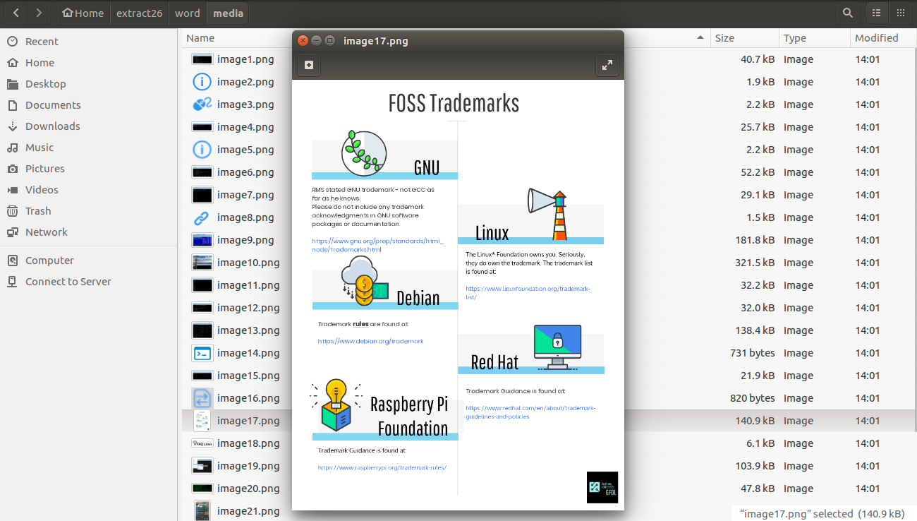Viewport: 917px width, 521px height.
Task: Select image21.png file
Action: point(248,511)
